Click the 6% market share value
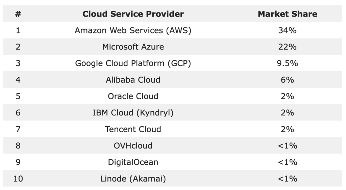The height and width of the screenshot is (190, 346). 287,80
